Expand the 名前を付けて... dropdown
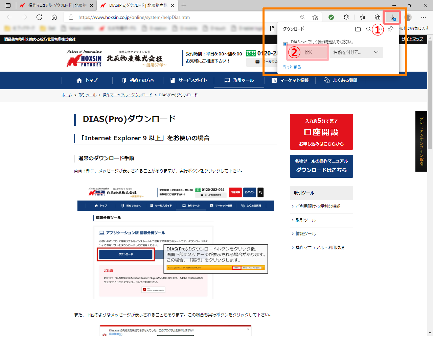The width and height of the screenshot is (433, 346). (x=376, y=52)
